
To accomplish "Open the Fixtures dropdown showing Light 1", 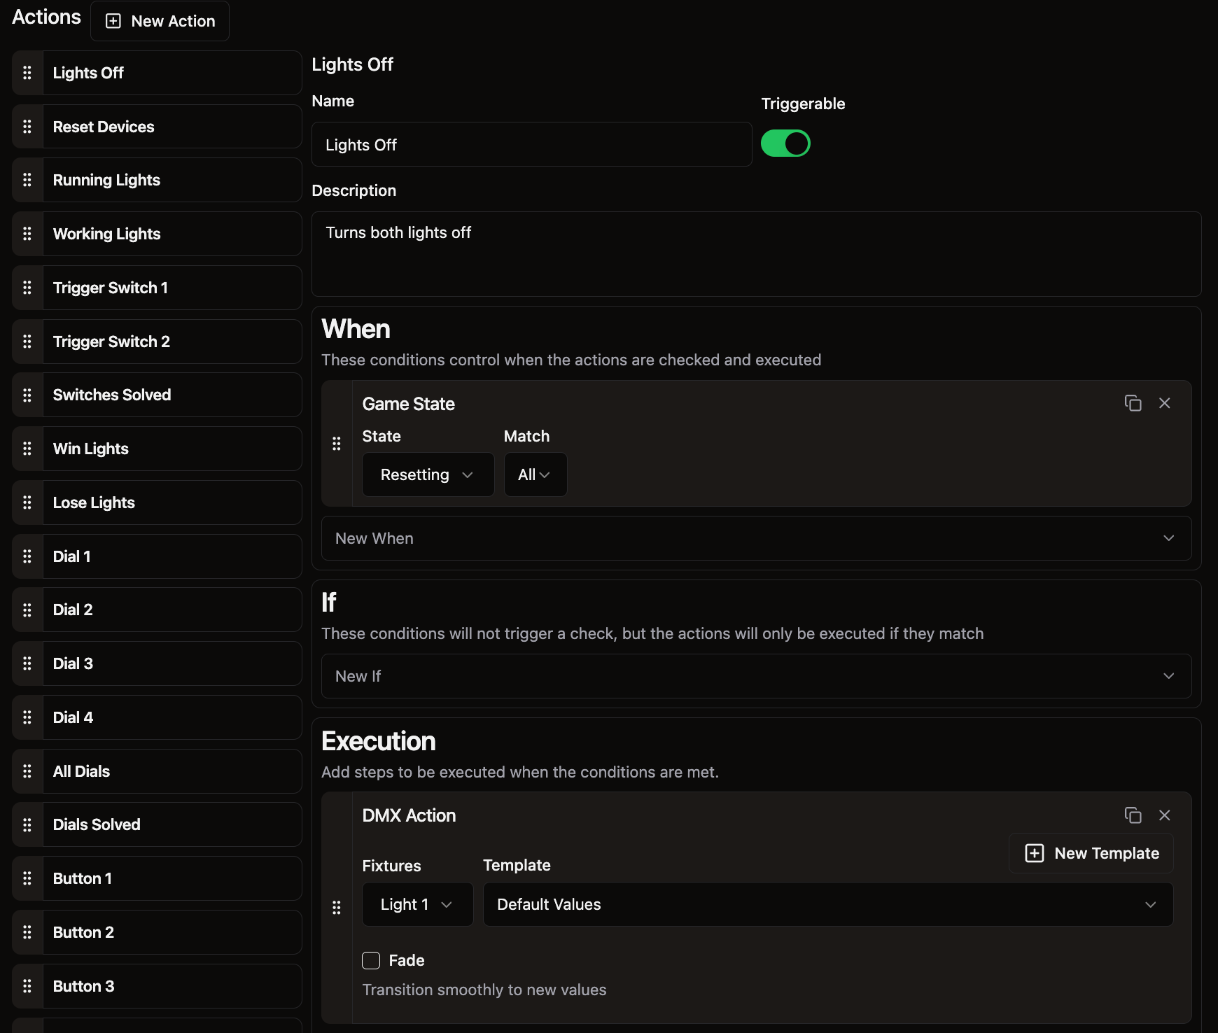I will [417, 904].
